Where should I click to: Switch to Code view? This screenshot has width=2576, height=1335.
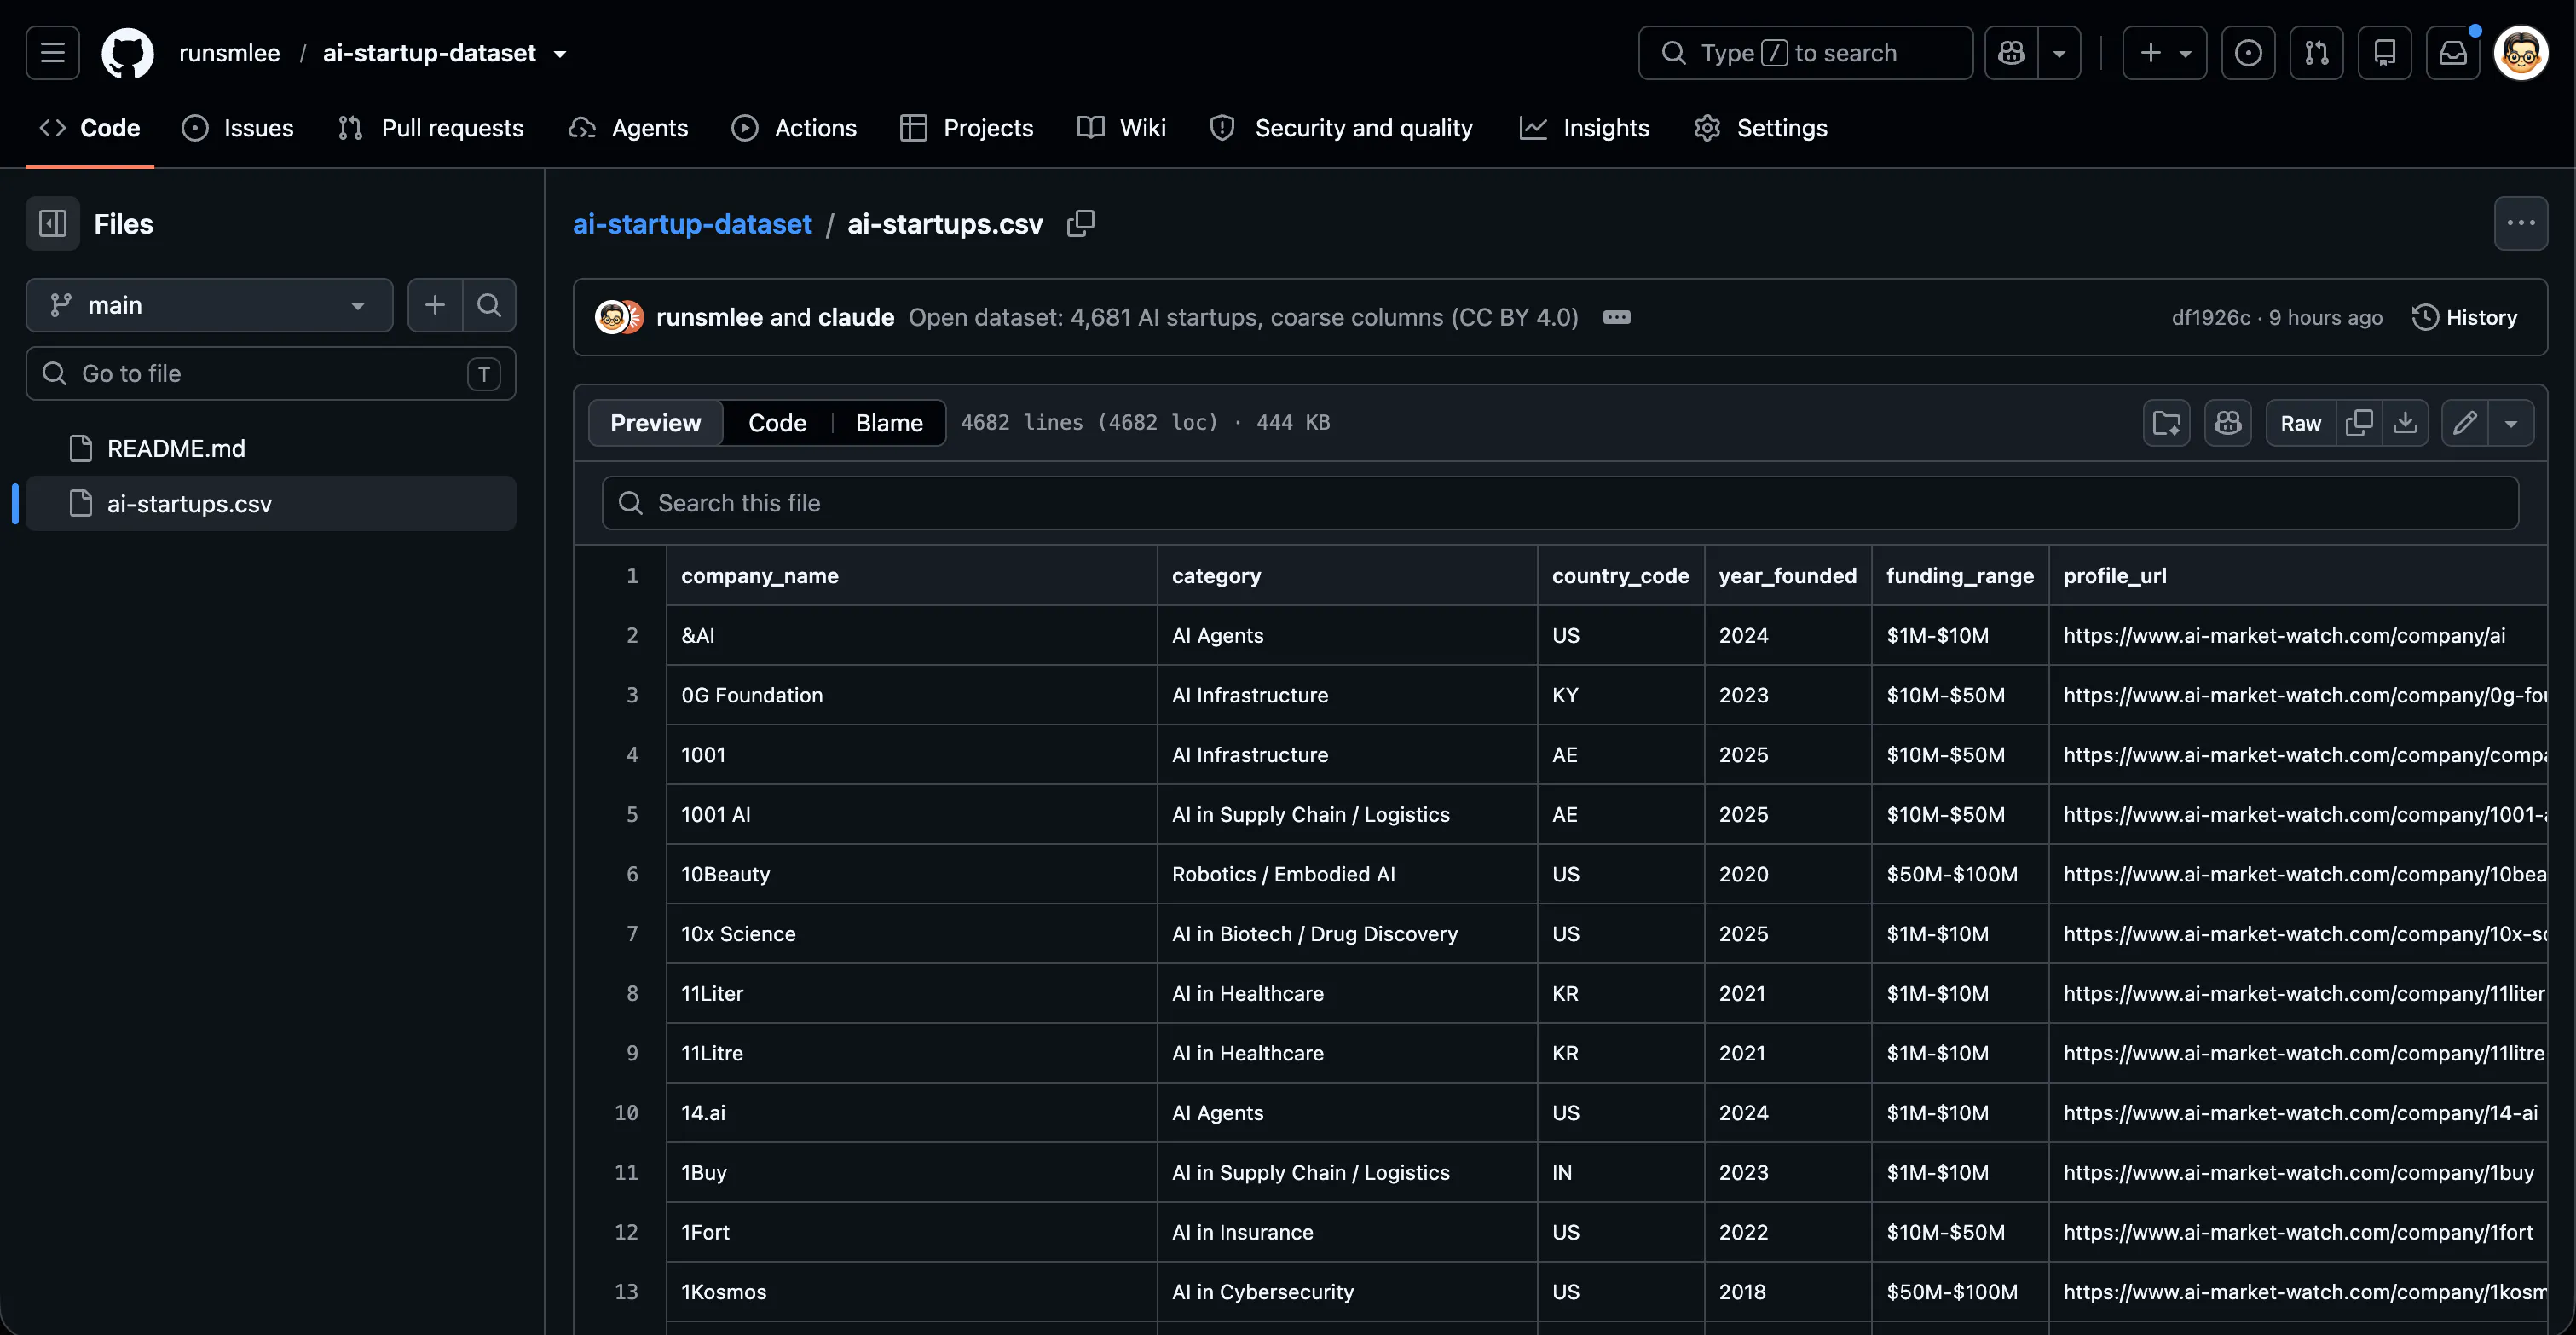[777, 423]
